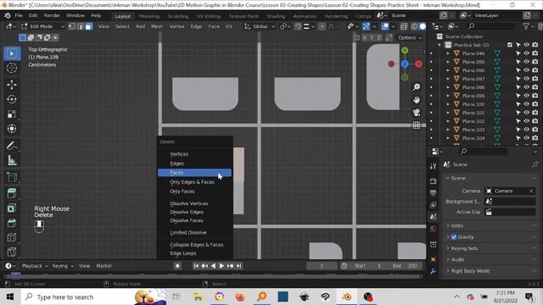This screenshot has height=305, width=543.
Task: Toggle selectability of Plane.097
Action: [x=518, y=79]
